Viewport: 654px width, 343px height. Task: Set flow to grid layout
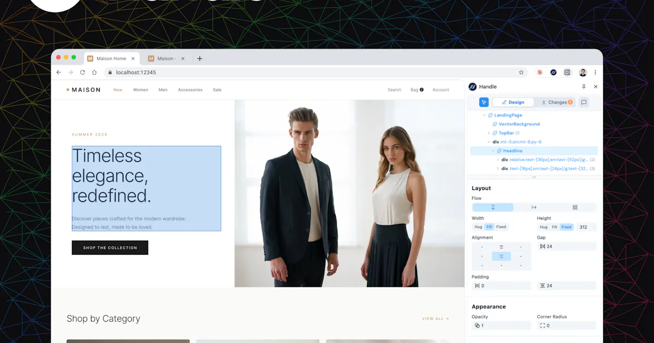tap(575, 207)
